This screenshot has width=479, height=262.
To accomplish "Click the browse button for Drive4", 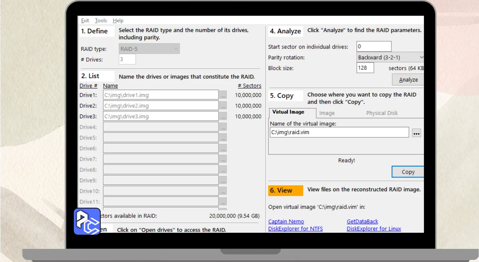I will tap(223, 127).
